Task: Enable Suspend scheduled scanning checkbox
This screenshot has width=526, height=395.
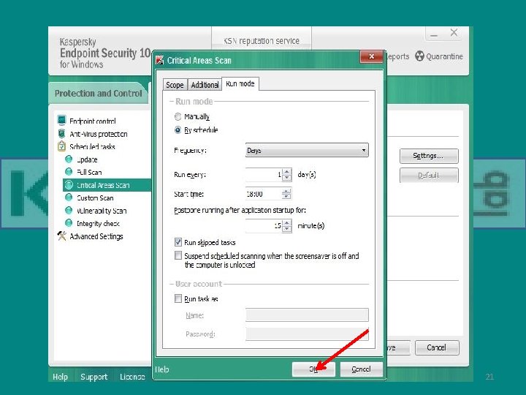Action: [x=178, y=255]
